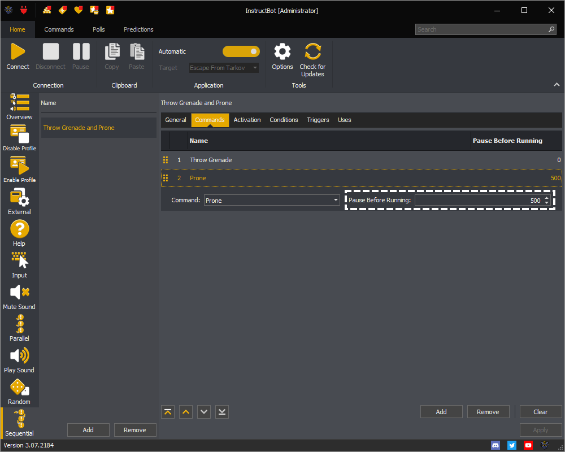Collapse the ribbon with the chevron
This screenshot has width=565, height=452.
coord(557,84)
